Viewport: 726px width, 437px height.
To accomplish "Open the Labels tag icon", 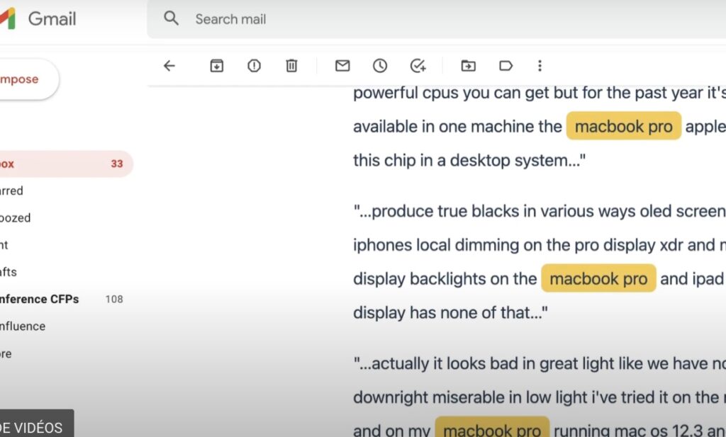I will (506, 66).
